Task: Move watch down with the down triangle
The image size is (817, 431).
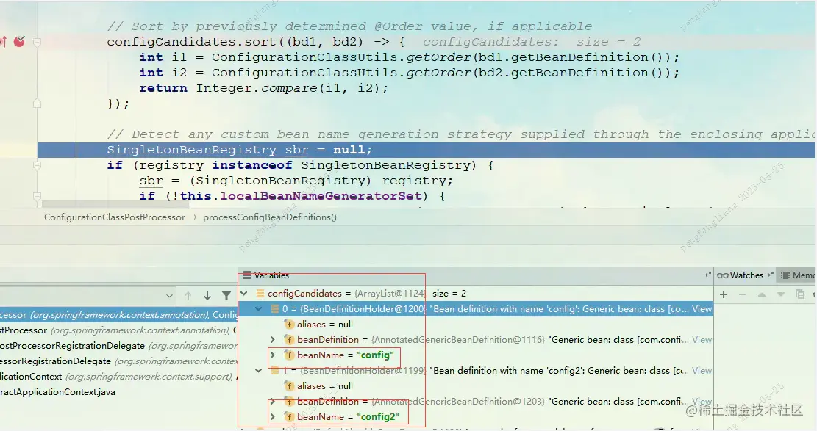Action: 780,294
